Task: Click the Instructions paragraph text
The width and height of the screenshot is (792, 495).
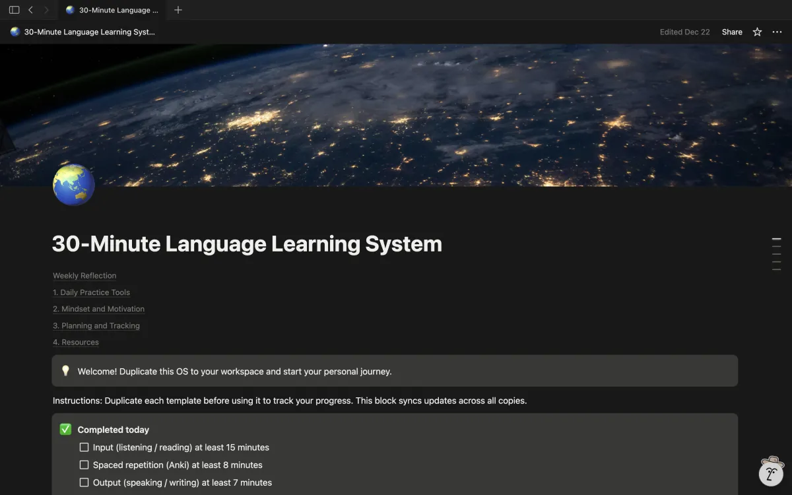Action: [290, 401]
